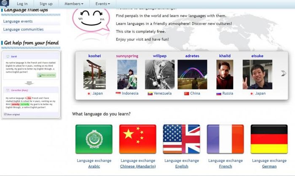Toggle the Show original checkbox

(x=5, y=114)
